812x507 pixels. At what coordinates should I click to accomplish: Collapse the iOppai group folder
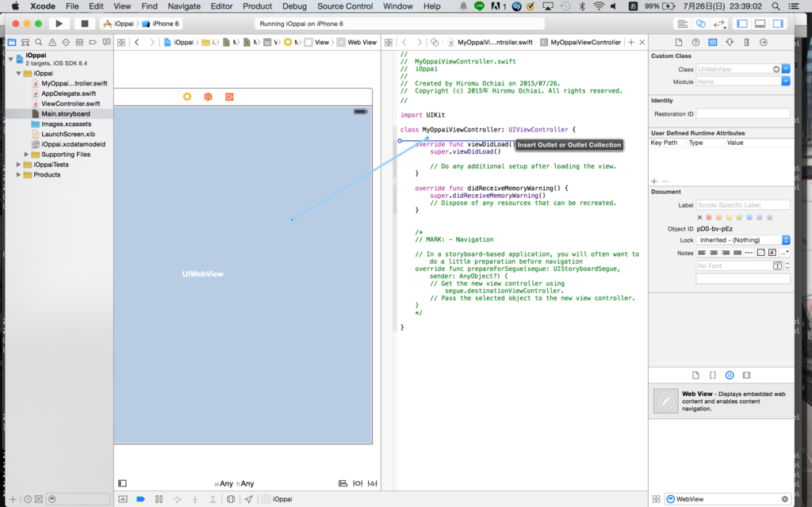click(19, 74)
